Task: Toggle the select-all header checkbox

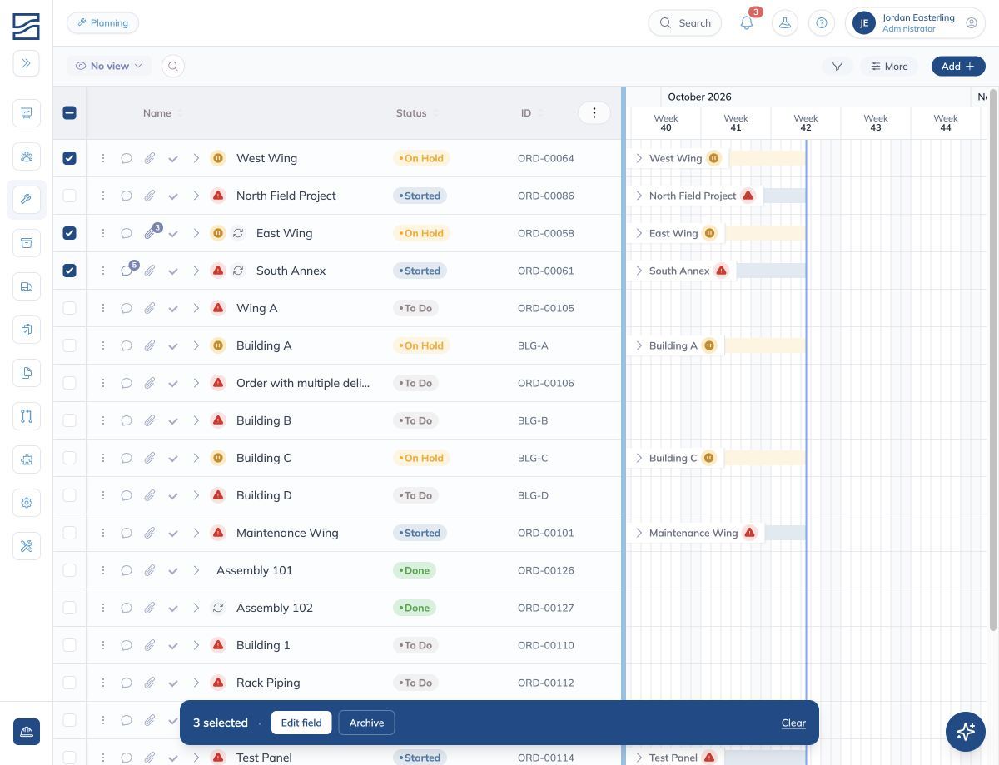Action: click(69, 112)
